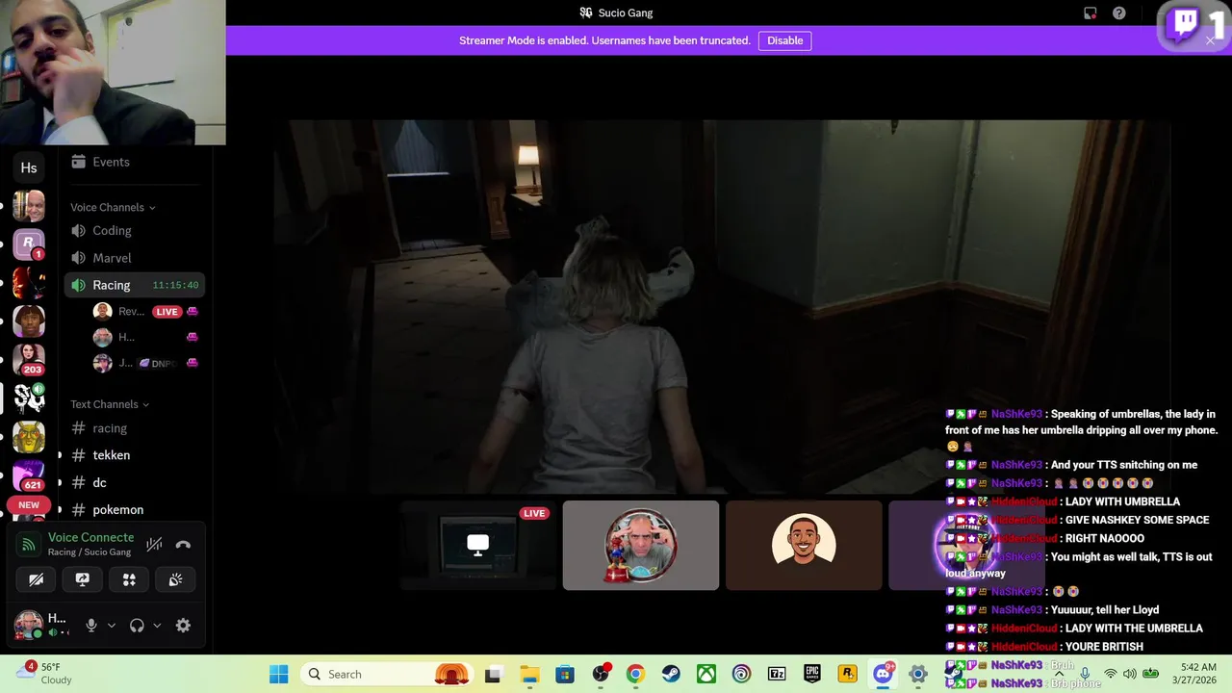Click the NEW unread indicator pill
The height and width of the screenshot is (693, 1232).
tap(29, 505)
